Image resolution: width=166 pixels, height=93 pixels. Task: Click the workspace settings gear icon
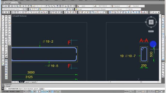pyautogui.click(x=24, y=9)
